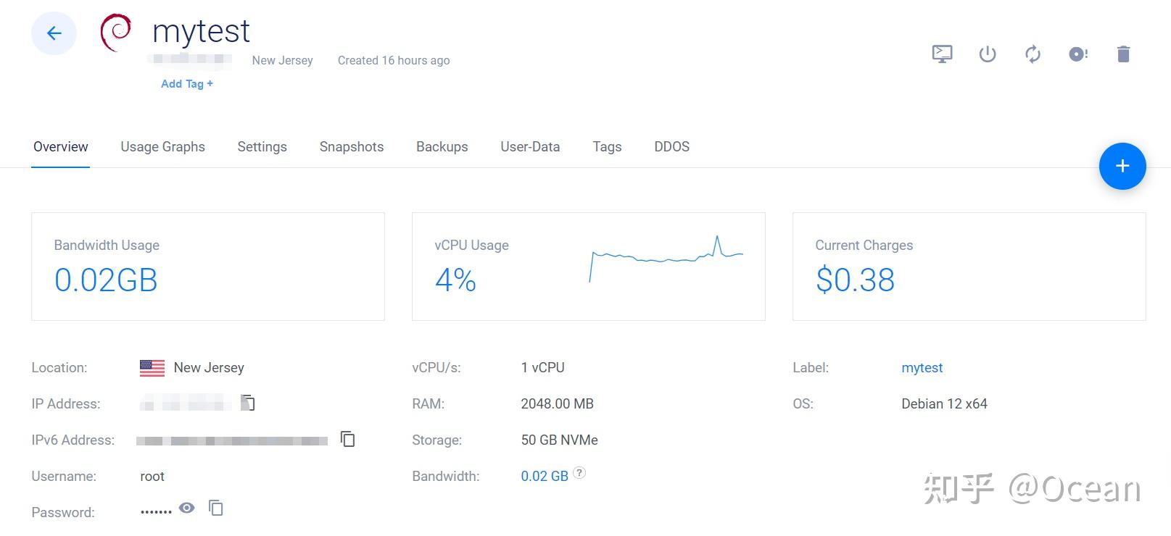Click the reinstall server disc icon
Viewport: 1171px width, 536px height.
[x=1078, y=54]
